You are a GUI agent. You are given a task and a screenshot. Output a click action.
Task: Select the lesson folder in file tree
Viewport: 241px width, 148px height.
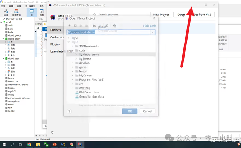point(83,71)
